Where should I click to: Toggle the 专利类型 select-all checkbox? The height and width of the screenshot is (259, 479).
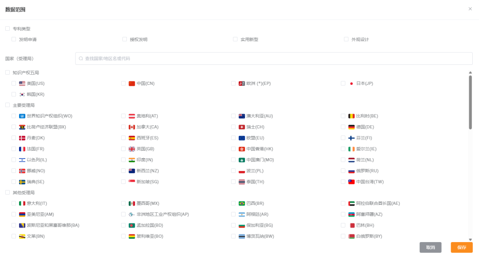coord(8,28)
